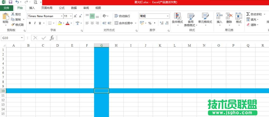Open Format as Table 套用表格格式
The height and width of the screenshot is (117, 269).
coord(191,20)
